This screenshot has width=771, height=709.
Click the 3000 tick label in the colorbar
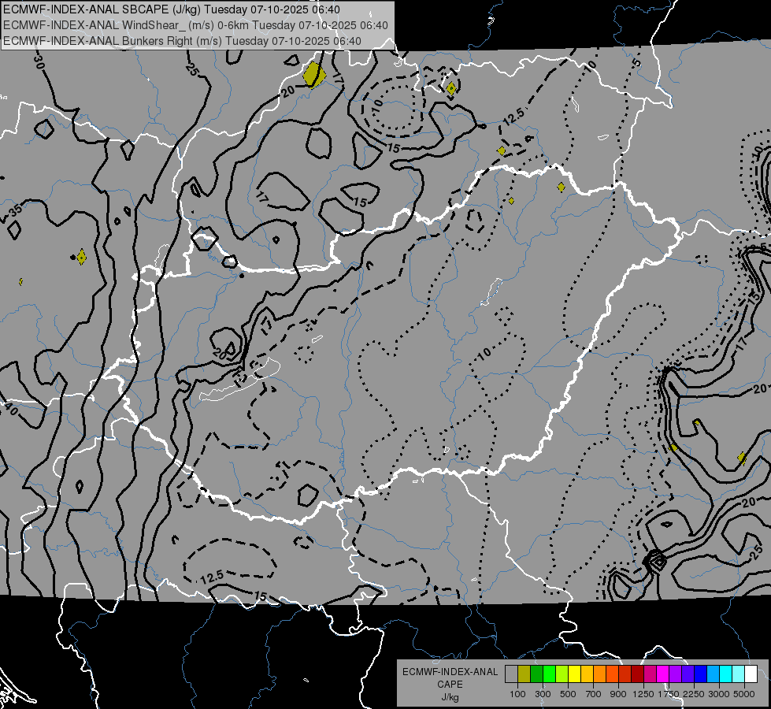click(719, 694)
